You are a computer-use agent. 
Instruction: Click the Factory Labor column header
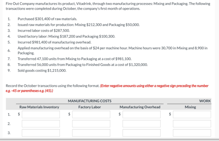pos(90,107)
